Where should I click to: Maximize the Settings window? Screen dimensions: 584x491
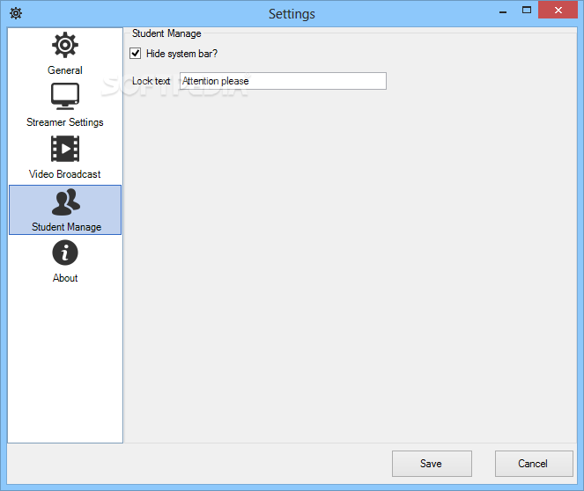527,10
